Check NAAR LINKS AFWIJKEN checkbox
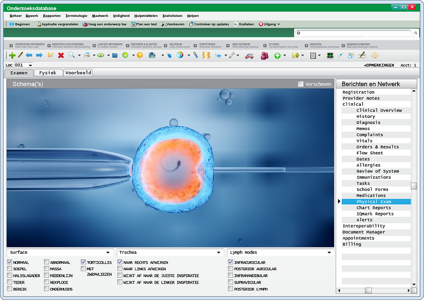Viewport: 424px width, 300px height. coord(120,268)
